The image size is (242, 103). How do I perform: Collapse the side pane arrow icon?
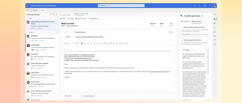215,15
